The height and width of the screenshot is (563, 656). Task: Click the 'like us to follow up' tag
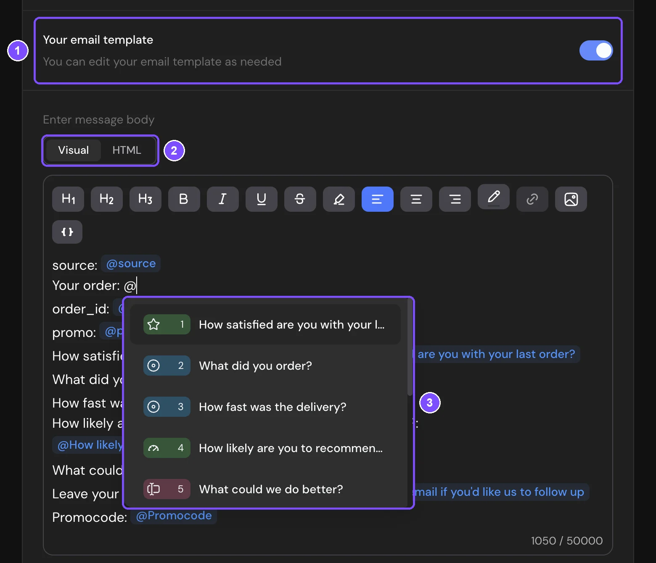tap(501, 492)
